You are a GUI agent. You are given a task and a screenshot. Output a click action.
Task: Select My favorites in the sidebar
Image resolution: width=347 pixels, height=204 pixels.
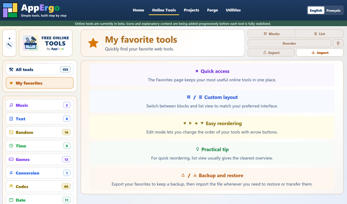[40, 83]
